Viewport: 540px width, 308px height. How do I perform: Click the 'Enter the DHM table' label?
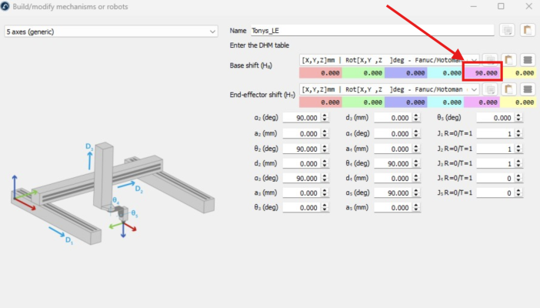(259, 45)
